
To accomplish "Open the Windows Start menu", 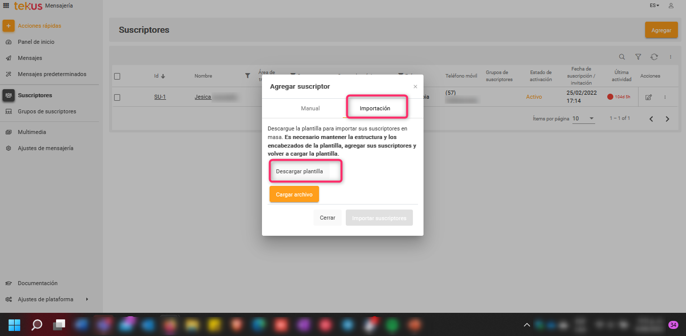I will point(15,324).
